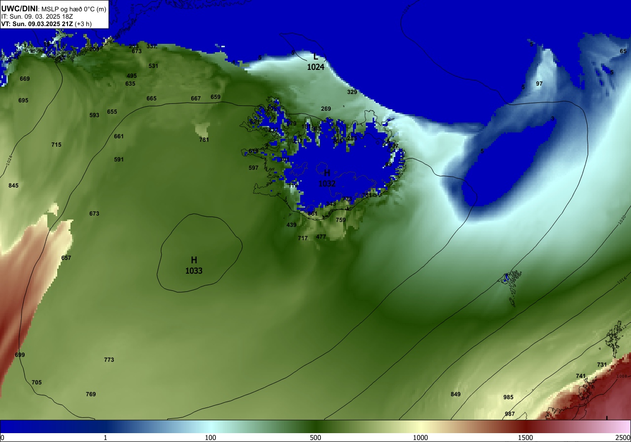Click the 731 height value
The width and height of the screenshot is (631, 442).
tap(602, 365)
